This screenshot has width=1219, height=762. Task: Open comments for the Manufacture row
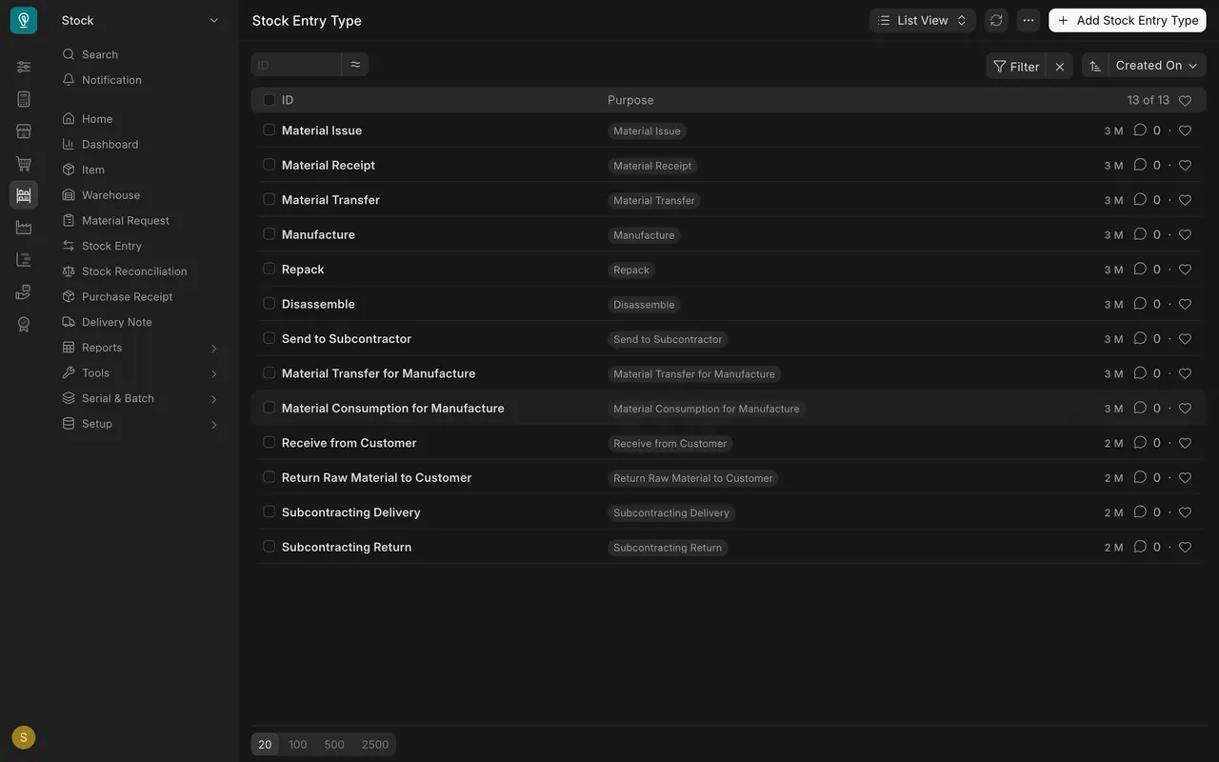coord(1140,234)
